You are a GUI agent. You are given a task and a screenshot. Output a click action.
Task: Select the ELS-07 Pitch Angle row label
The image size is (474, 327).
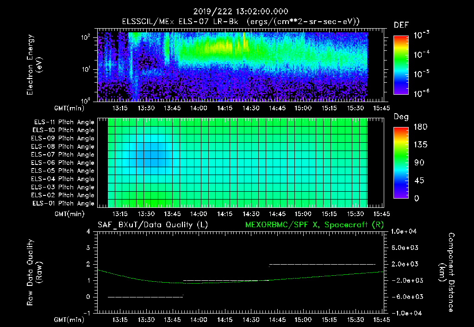(63, 155)
